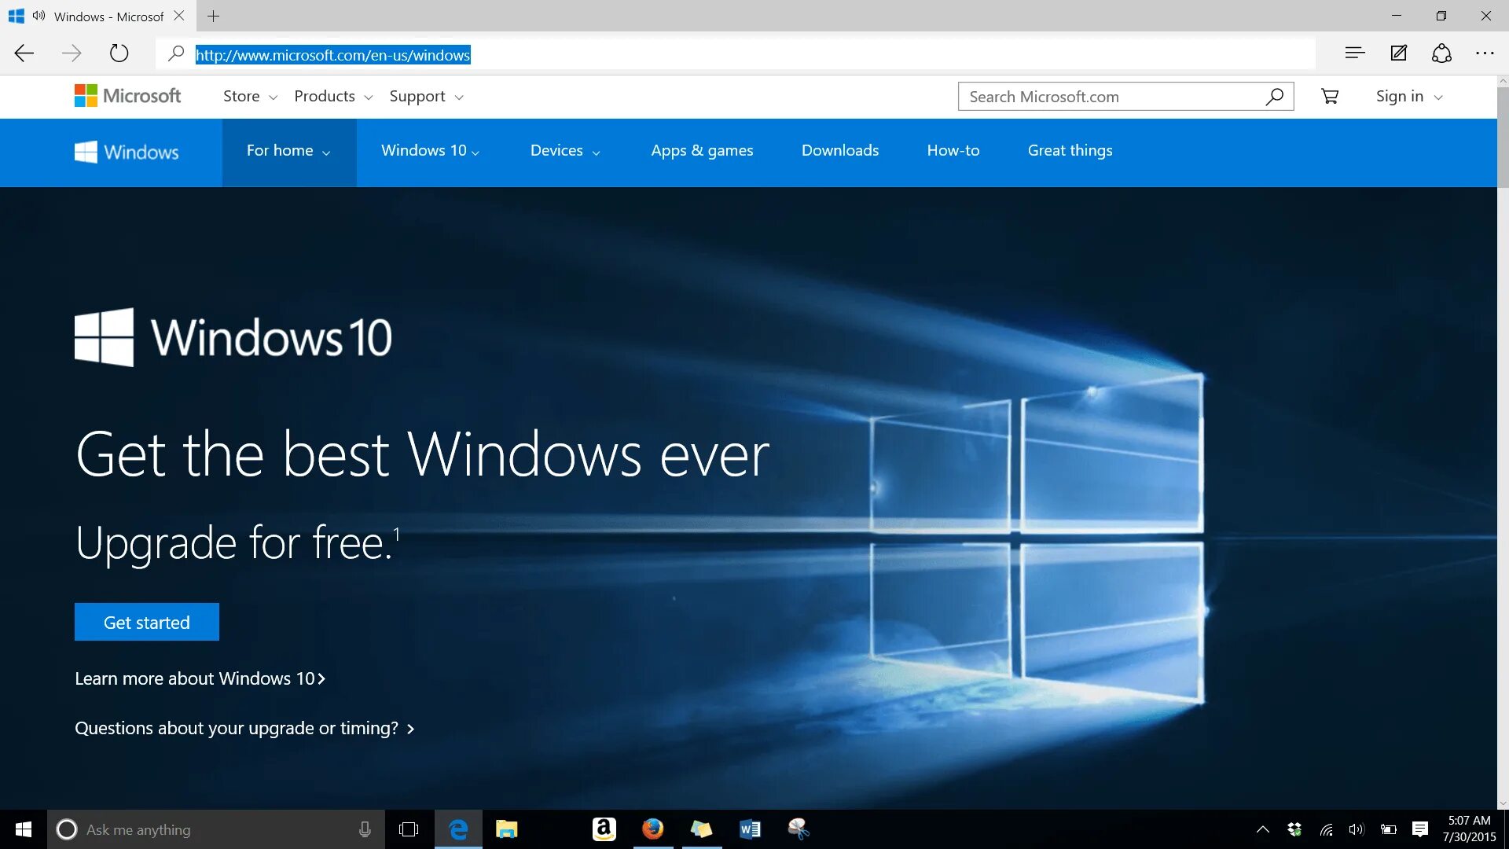The width and height of the screenshot is (1509, 849).
Task: Open the Downloads section
Action: [840, 151]
